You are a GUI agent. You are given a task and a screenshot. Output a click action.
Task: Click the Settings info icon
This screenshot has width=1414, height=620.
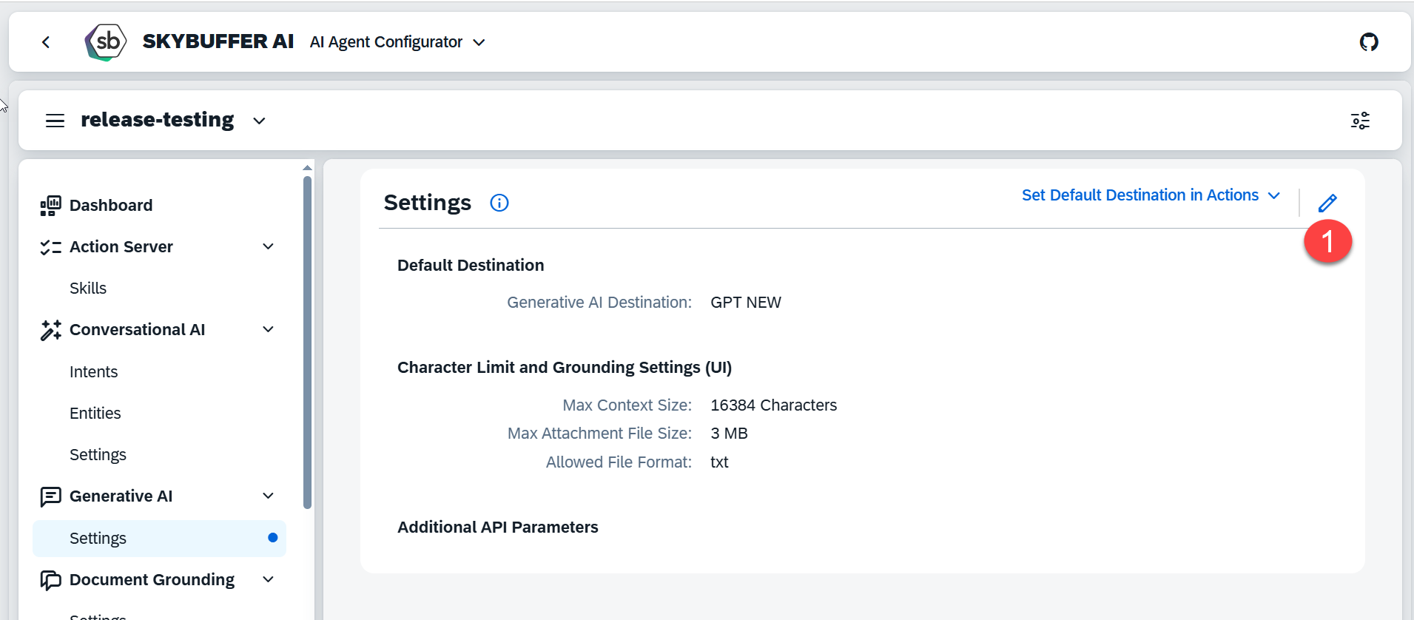point(499,203)
